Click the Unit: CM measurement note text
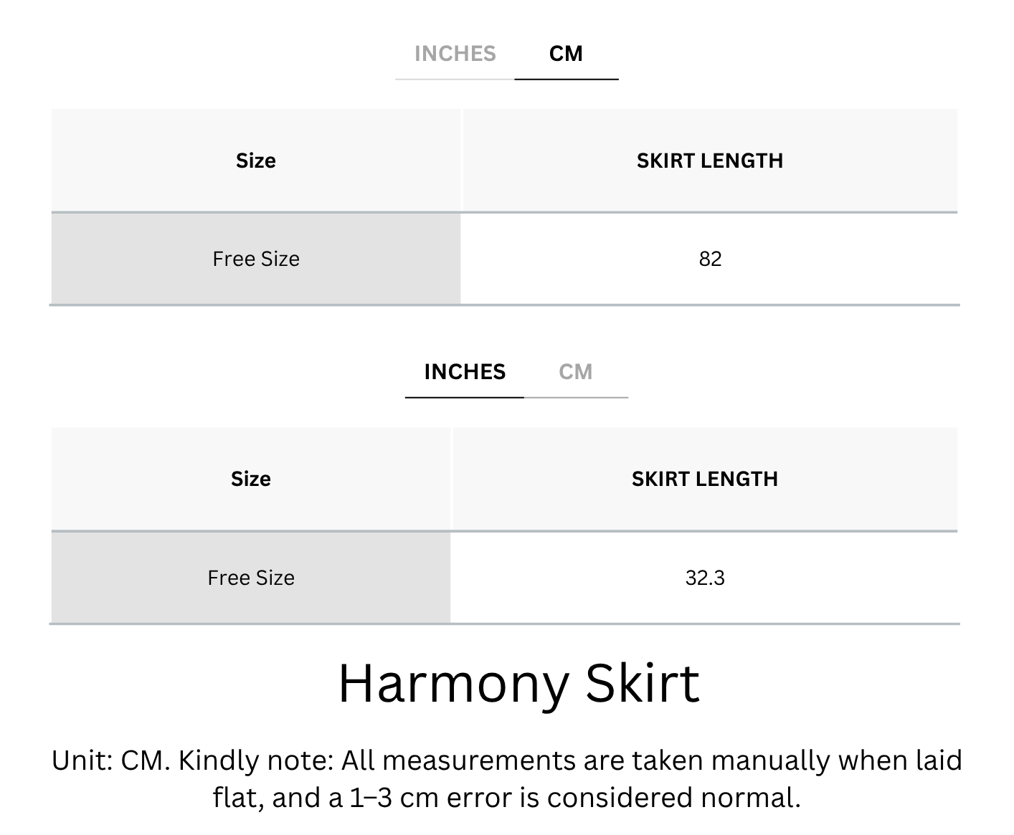Viewport: 1014px width, 835px height. (x=507, y=778)
